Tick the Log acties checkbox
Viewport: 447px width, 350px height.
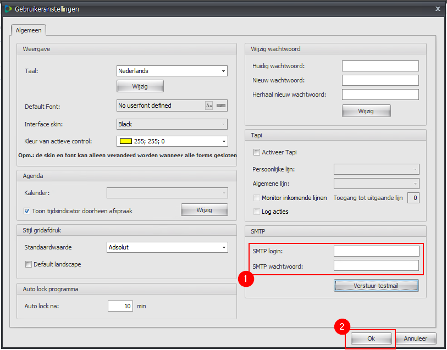tap(257, 212)
